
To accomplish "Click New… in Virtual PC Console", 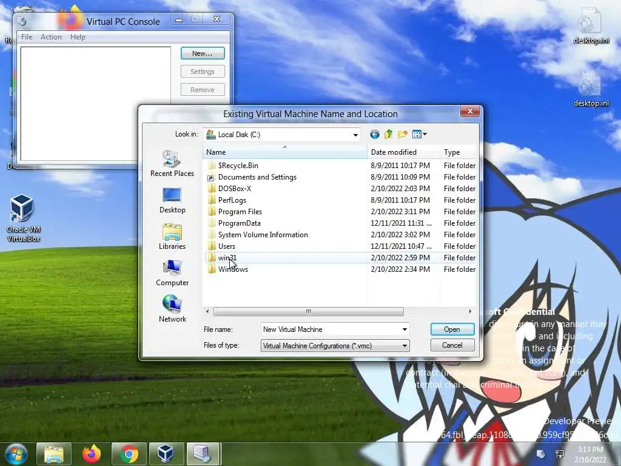I will (203, 53).
